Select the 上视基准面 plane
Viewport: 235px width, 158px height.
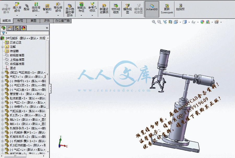click(x=17, y=60)
